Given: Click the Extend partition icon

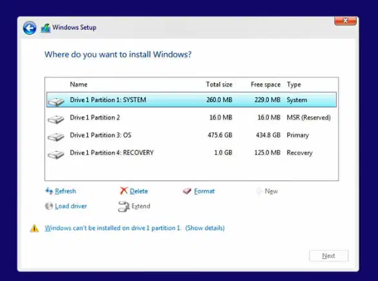Looking at the screenshot, I should click(124, 207).
